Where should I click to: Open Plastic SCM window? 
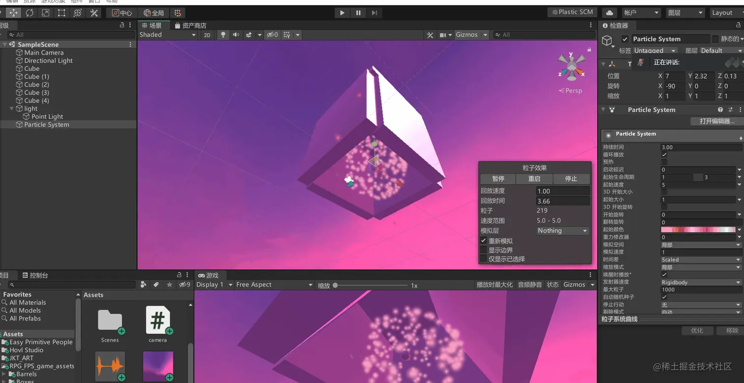[x=572, y=12]
